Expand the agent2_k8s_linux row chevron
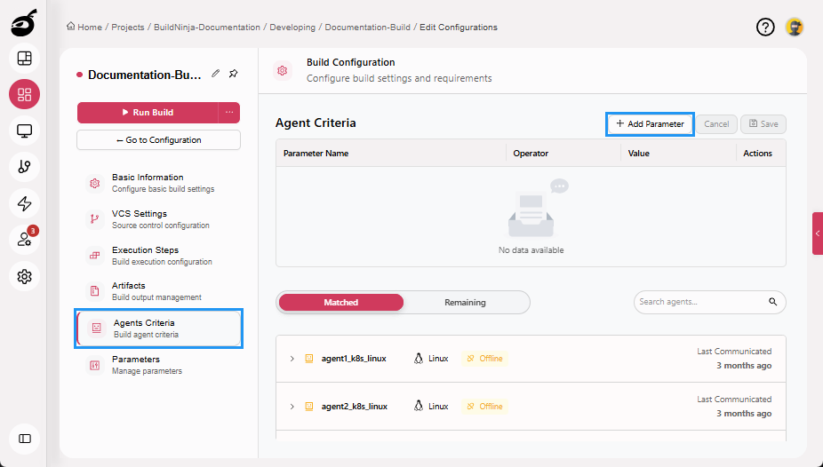823x467 pixels. coord(292,407)
